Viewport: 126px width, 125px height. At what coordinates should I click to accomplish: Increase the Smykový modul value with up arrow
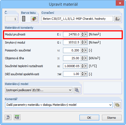[x=82, y=41]
